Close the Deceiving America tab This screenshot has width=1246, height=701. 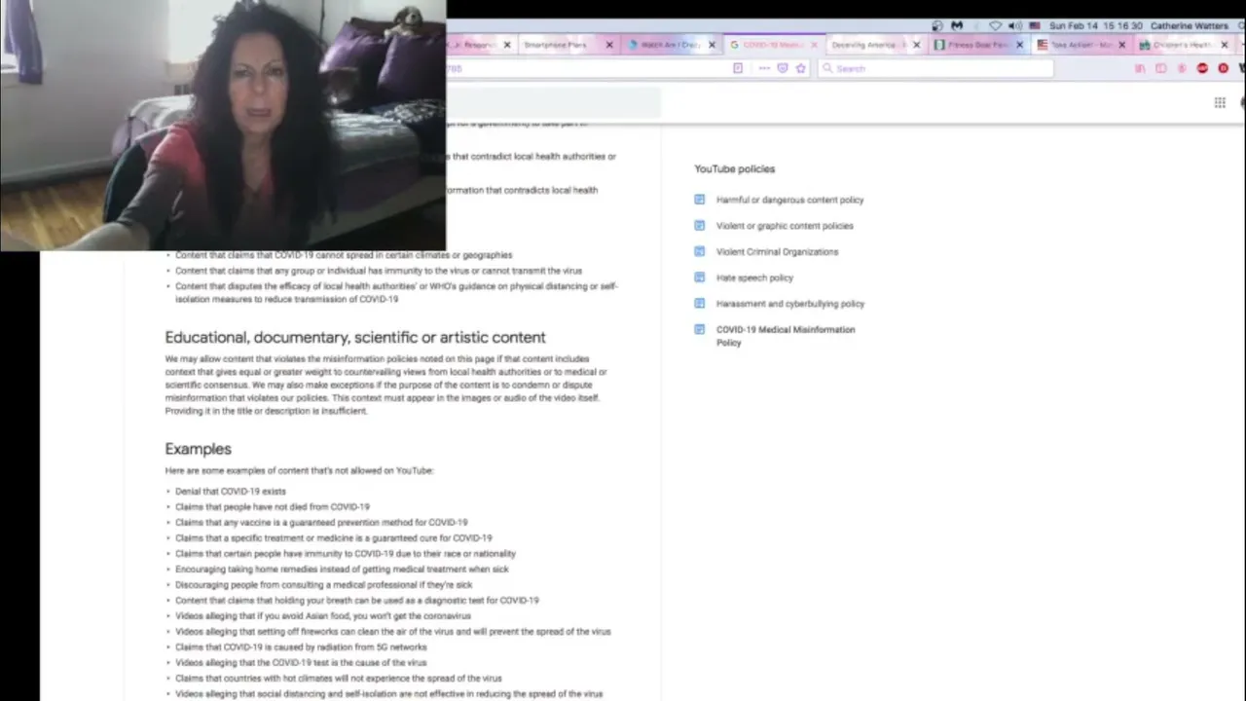[916, 45]
